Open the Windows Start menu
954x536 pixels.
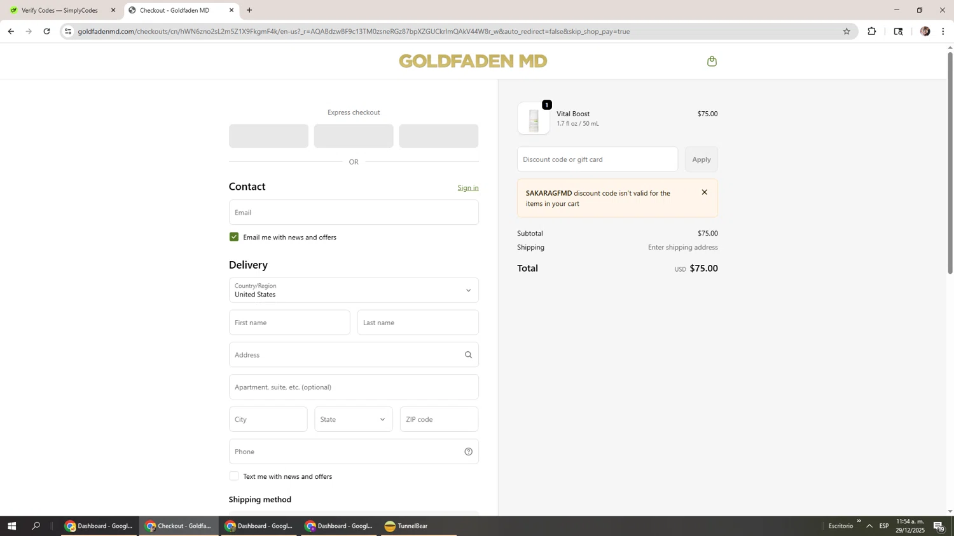[11, 526]
